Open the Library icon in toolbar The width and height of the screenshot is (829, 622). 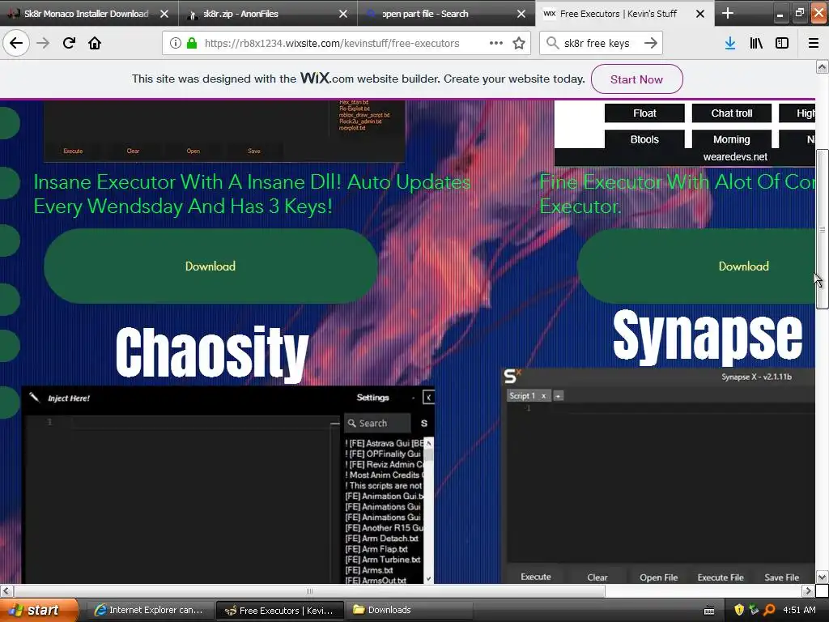pos(756,43)
